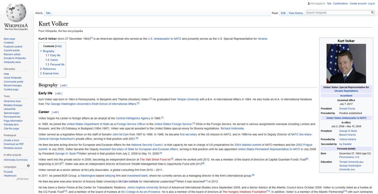The image size is (378, 194).
Task: Open The Wall Street Fund Inc red link
Action: 155,160
